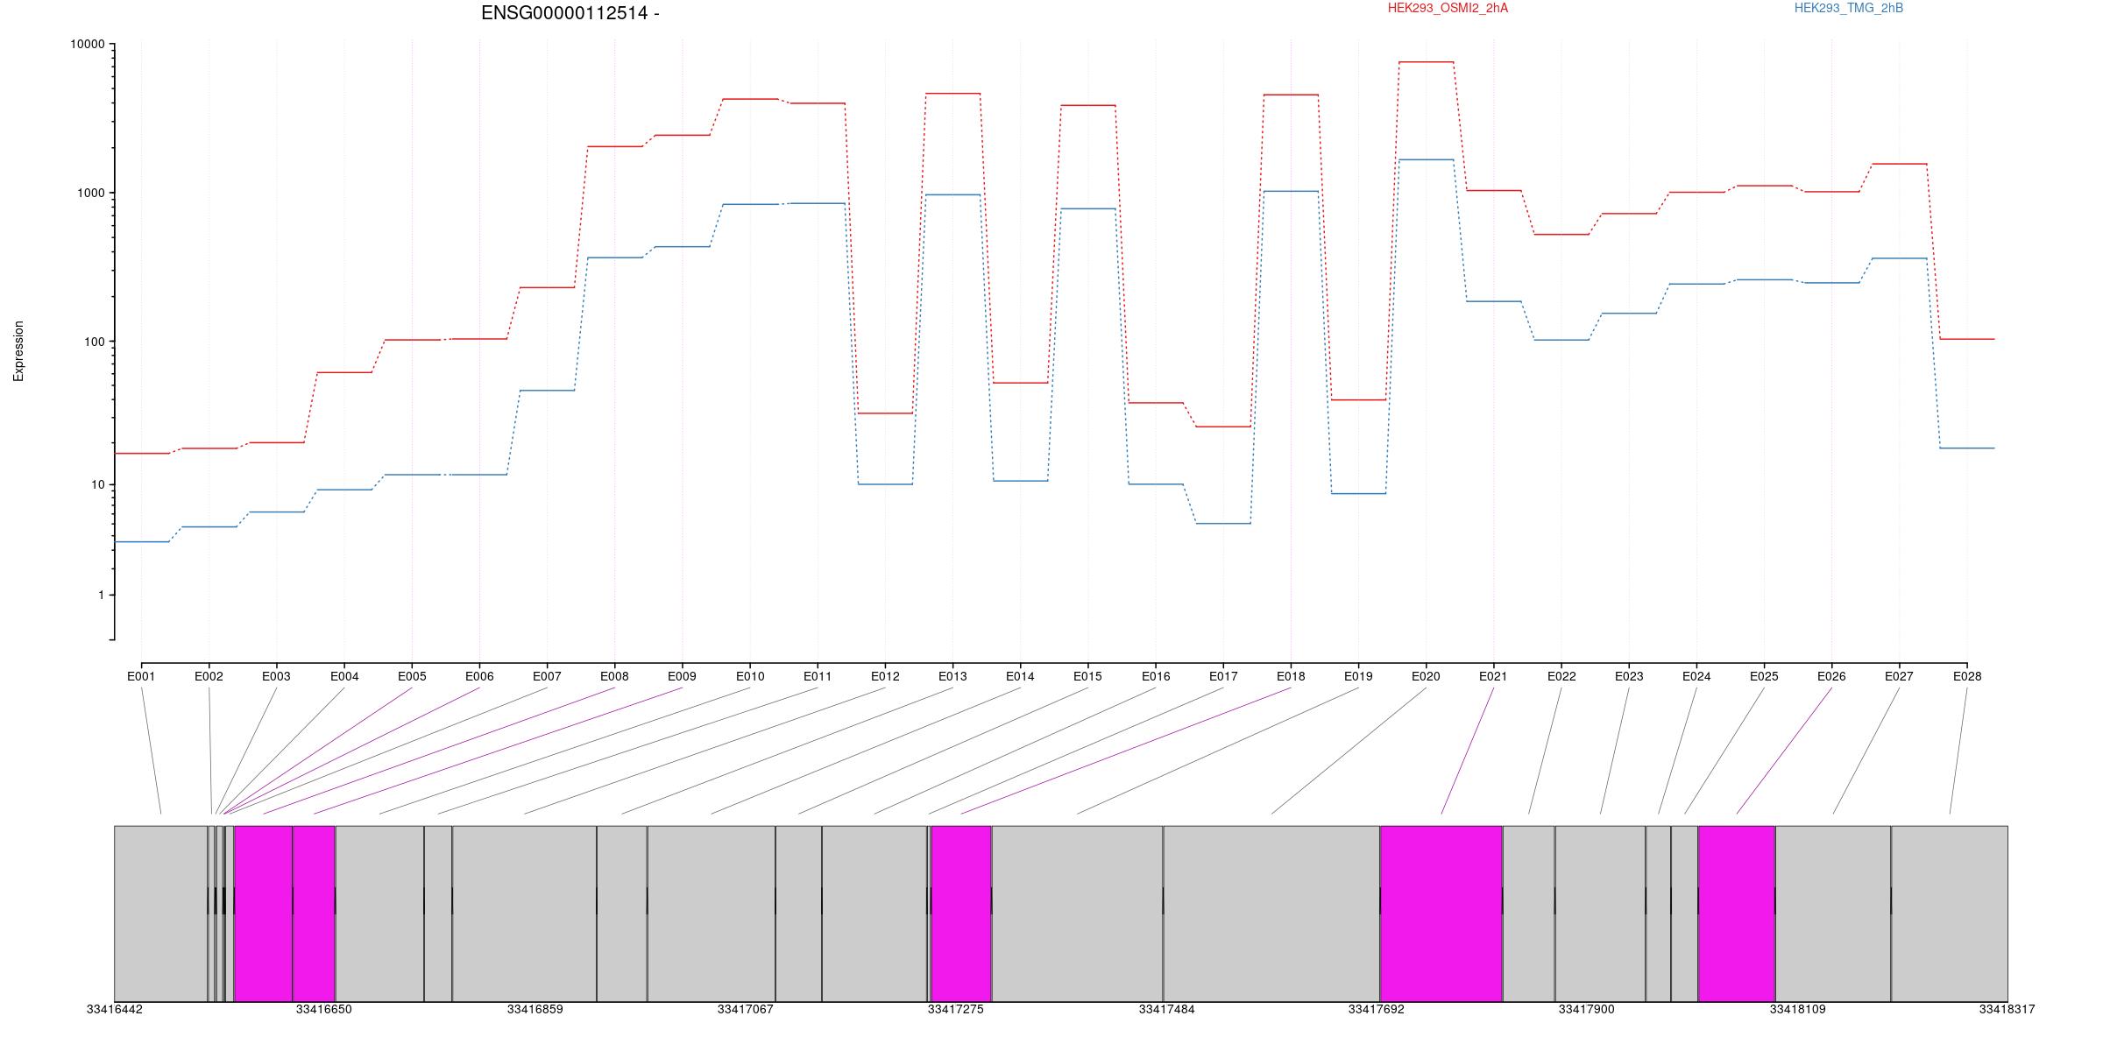Image resolution: width=2103 pixels, height=1051 pixels.
Task: Click exon label E010
Action: (750, 676)
